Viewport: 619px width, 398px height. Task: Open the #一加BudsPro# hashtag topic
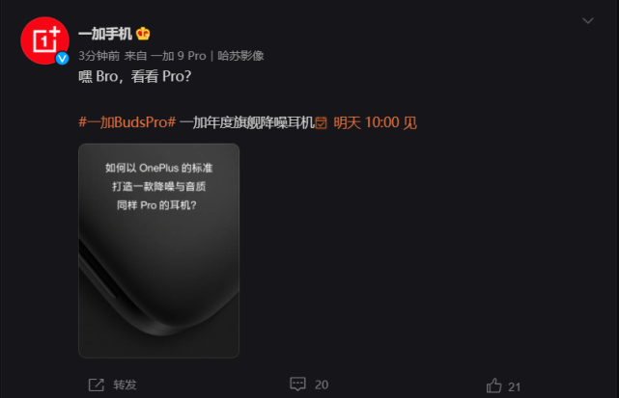click(127, 122)
